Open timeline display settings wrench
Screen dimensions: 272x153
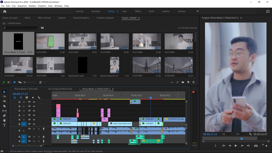point(39,98)
